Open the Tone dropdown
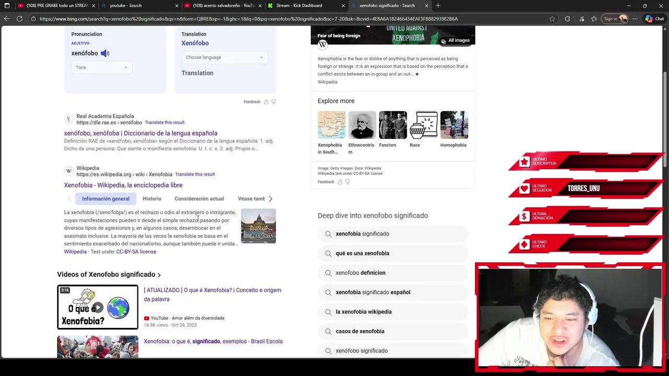The height and width of the screenshot is (376, 669). [101, 67]
